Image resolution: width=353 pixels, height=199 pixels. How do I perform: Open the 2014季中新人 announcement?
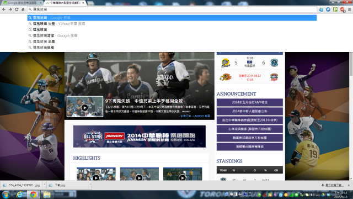(x=250, y=111)
